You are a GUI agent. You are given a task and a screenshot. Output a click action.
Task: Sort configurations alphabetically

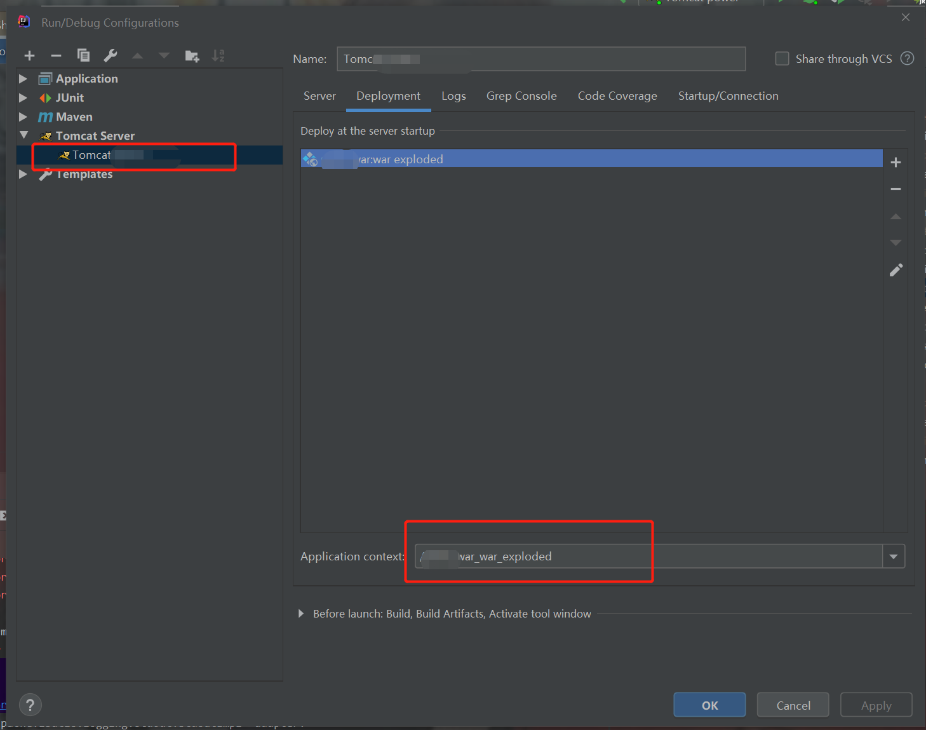[218, 56]
